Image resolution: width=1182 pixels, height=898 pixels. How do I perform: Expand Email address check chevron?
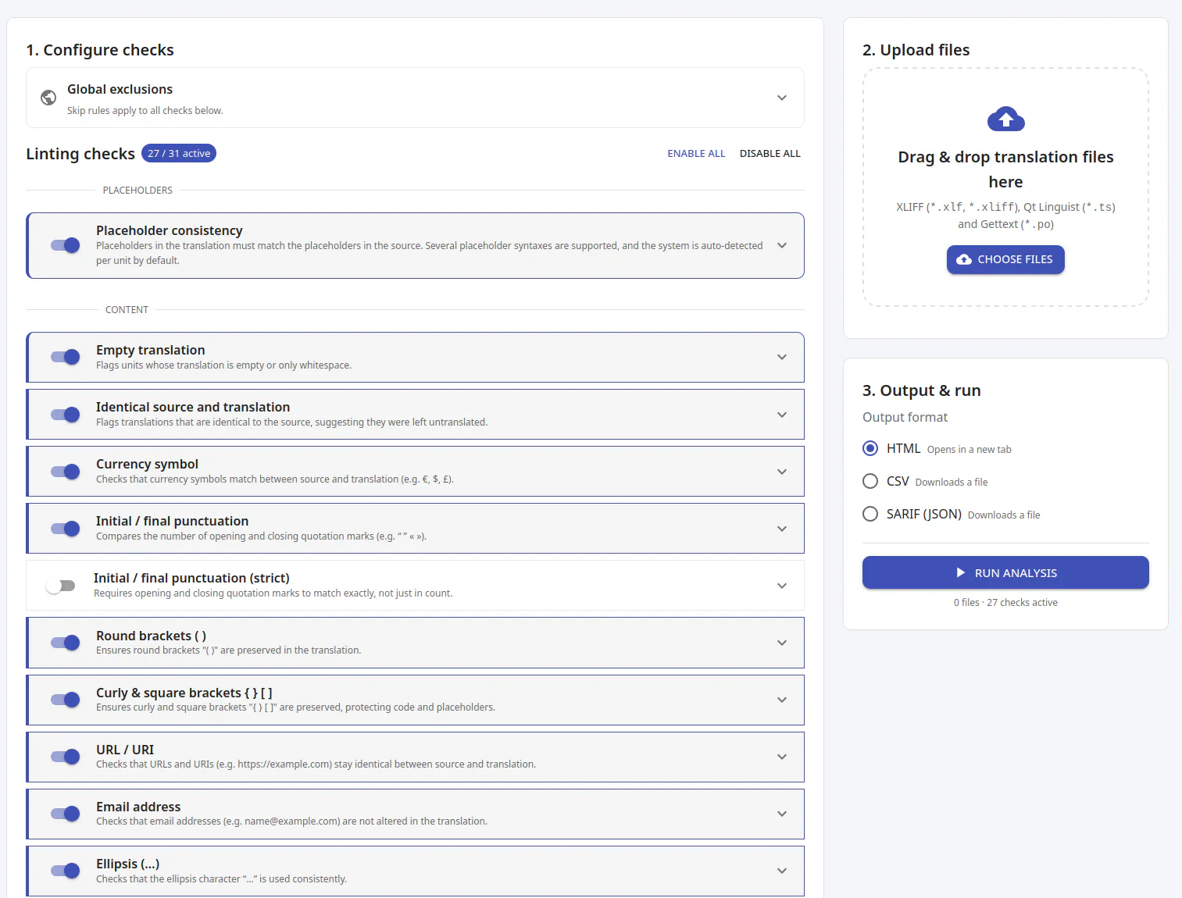click(782, 814)
